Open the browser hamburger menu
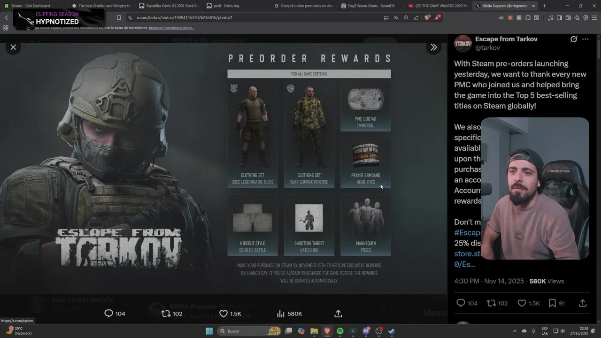Image resolution: width=601 pixels, height=338 pixels. (594, 18)
